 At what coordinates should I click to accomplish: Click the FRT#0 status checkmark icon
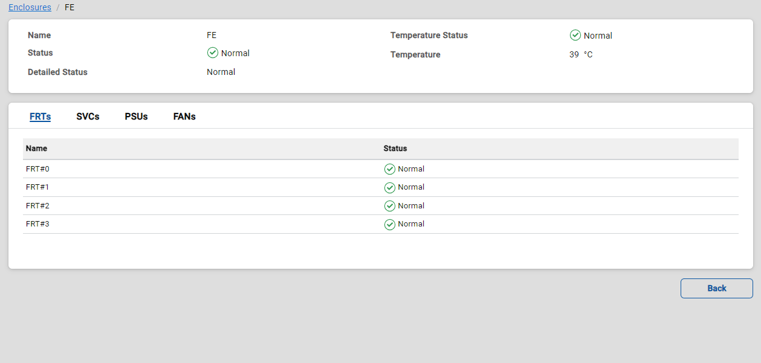coord(390,169)
